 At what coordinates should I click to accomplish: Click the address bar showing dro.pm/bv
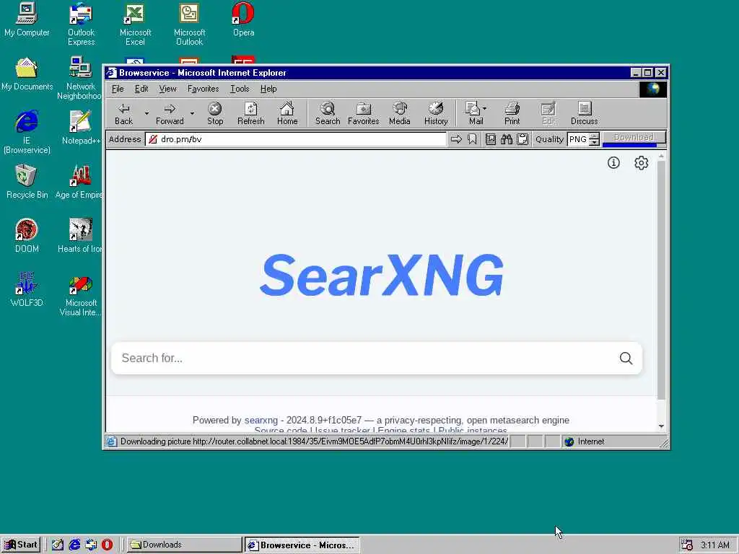click(296, 139)
